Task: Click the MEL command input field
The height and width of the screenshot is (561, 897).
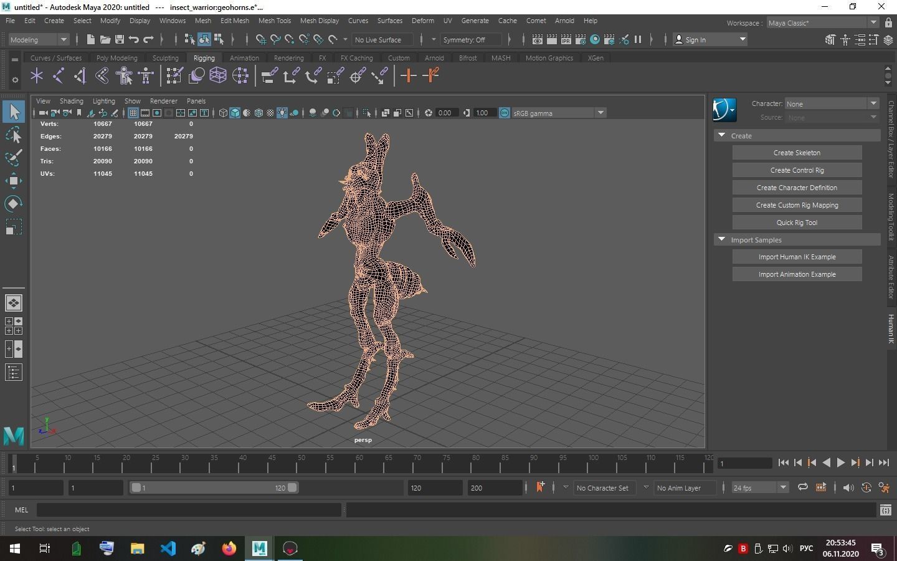Action: click(189, 510)
